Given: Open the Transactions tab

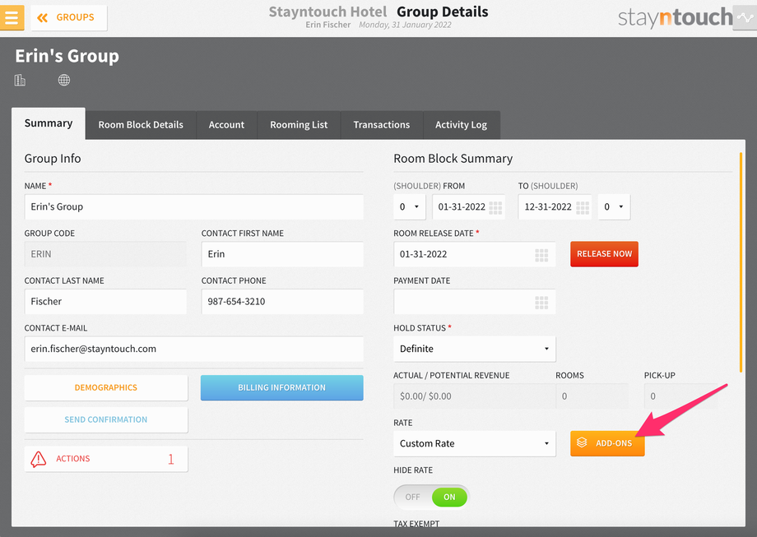Looking at the screenshot, I should [x=382, y=125].
